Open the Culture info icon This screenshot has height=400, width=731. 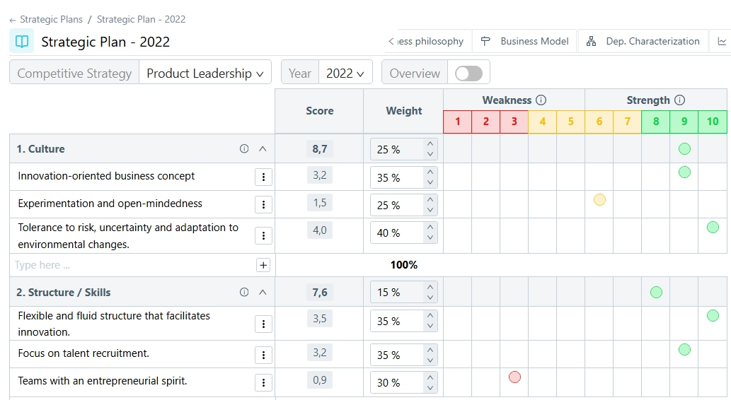point(244,149)
